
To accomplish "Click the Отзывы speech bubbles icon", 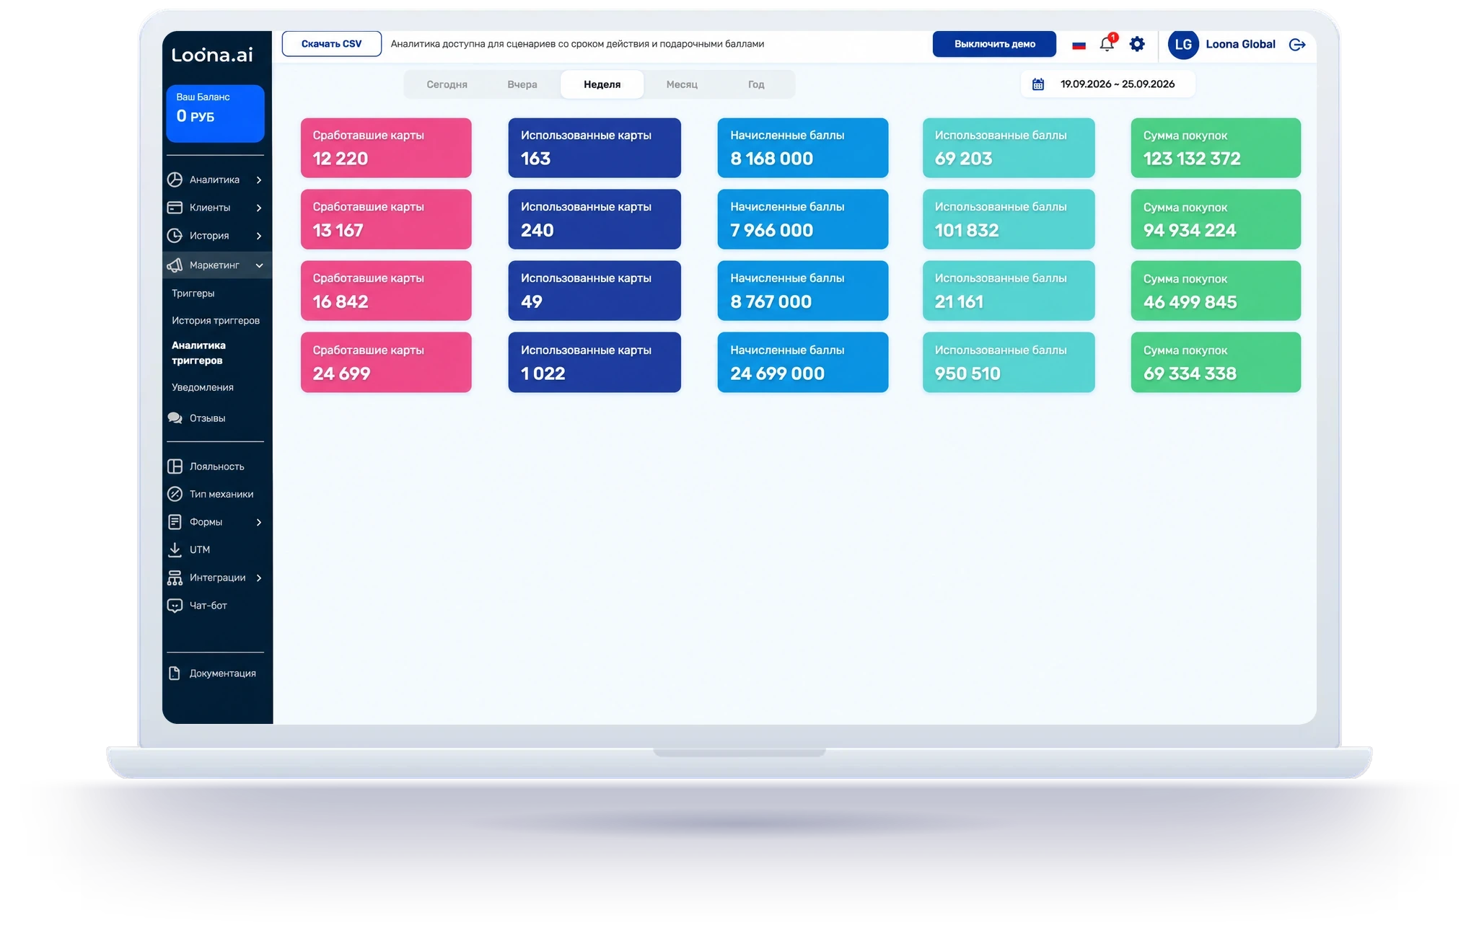I will (x=175, y=418).
